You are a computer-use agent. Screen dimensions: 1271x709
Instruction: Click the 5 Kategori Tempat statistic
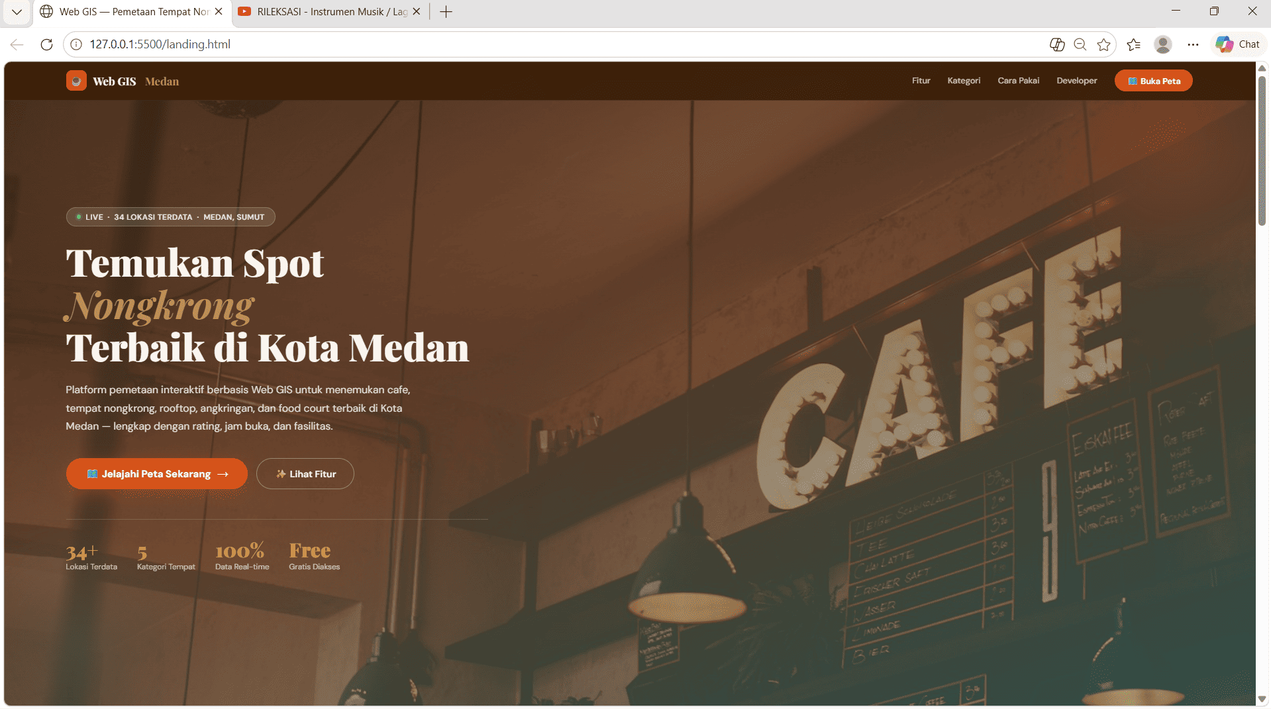click(x=166, y=557)
